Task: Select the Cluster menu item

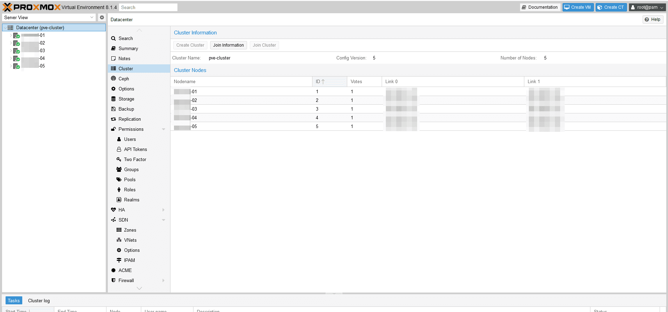Action: point(139,69)
